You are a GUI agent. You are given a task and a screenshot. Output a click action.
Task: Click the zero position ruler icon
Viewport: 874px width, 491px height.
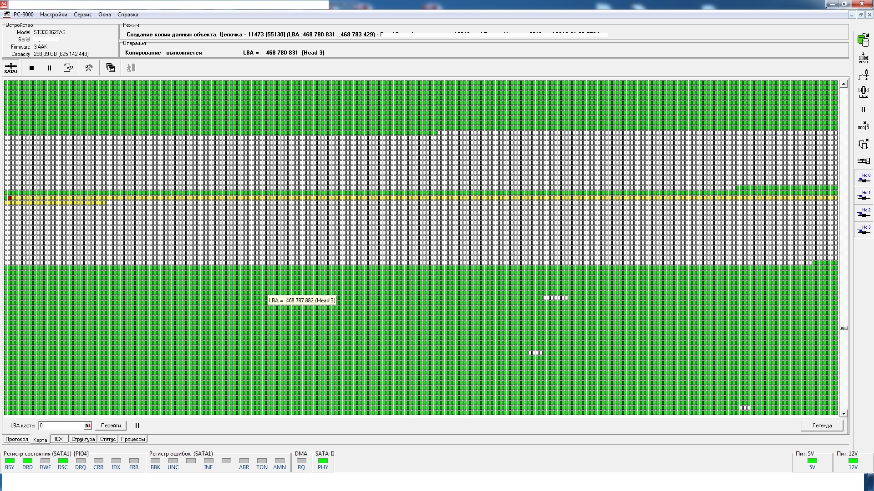(x=863, y=91)
